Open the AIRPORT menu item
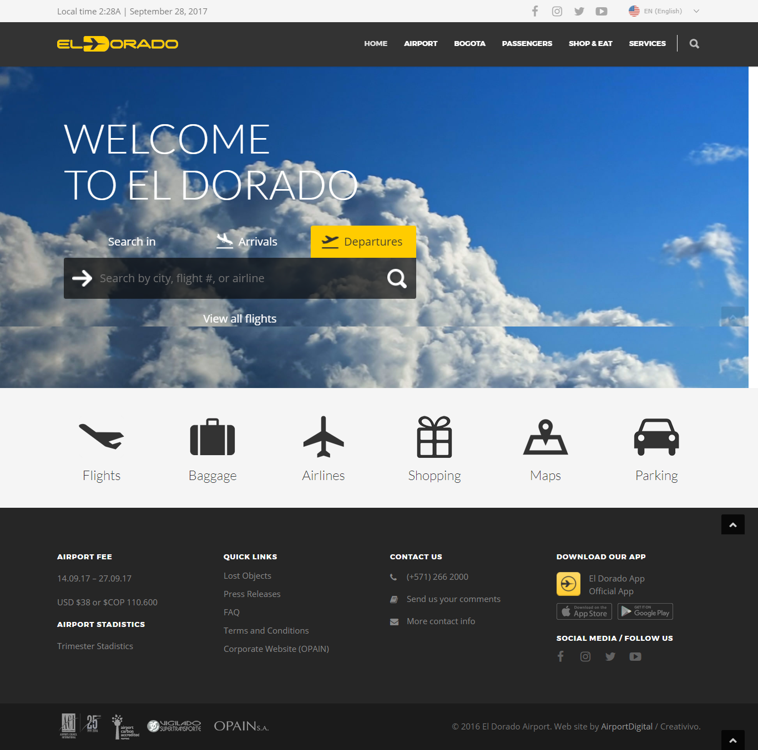The width and height of the screenshot is (758, 750). tap(421, 43)
